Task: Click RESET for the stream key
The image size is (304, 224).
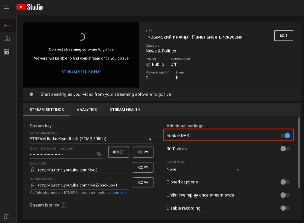Action: tap(118, 152)
